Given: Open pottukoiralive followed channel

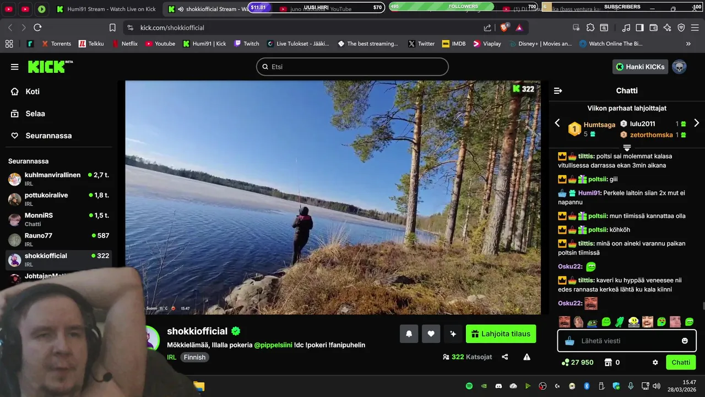Looking at the screenshot, I should point(59,199).
